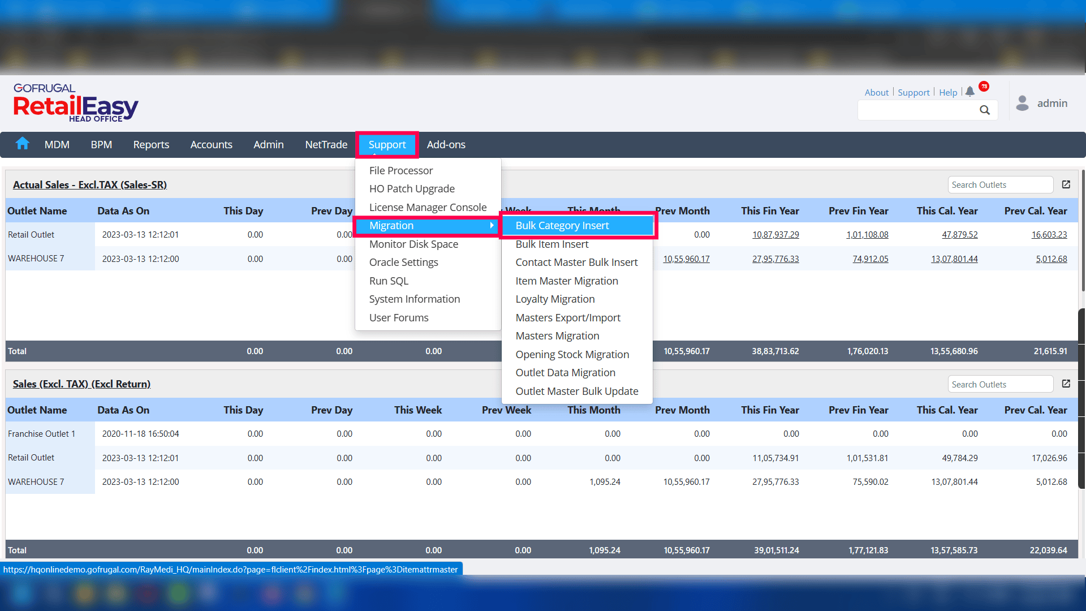Click the admin user avatar icon
The width and height of the screenshot is (1086, 611).
tap(1022, 103)
